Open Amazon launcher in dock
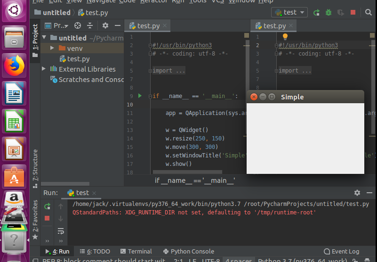377x262 pixels. click(x=14, y=198)
